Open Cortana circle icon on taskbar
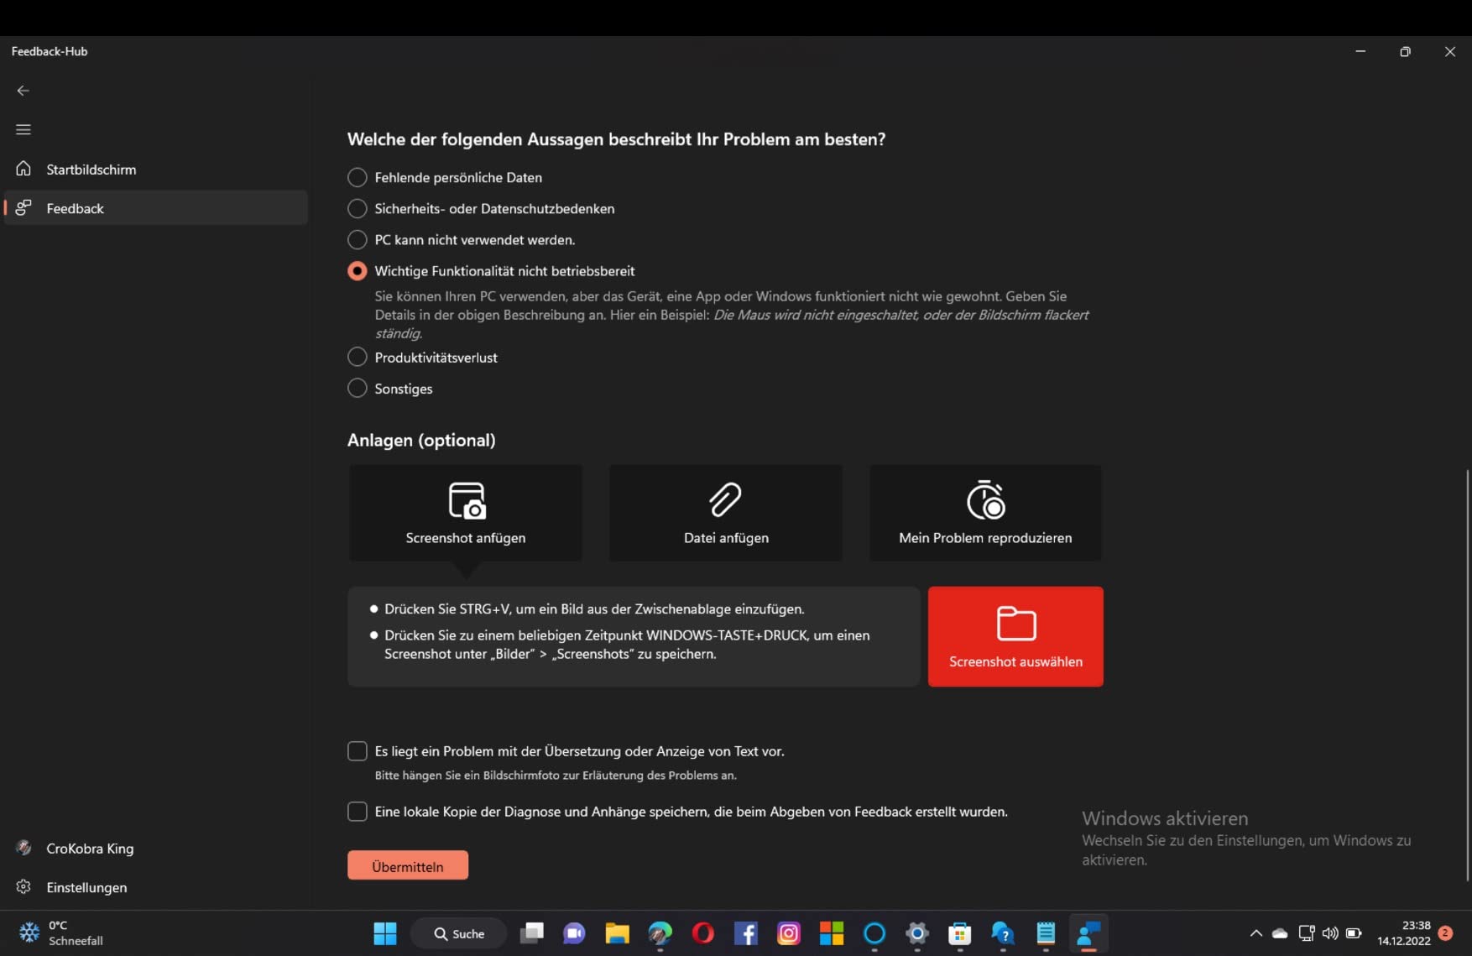Viewport: 1472px width, 956px height. tap(874, 933)
